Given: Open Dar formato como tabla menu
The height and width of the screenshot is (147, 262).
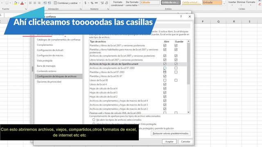Looking at the screenshot, I should click(x=132, y=4).
